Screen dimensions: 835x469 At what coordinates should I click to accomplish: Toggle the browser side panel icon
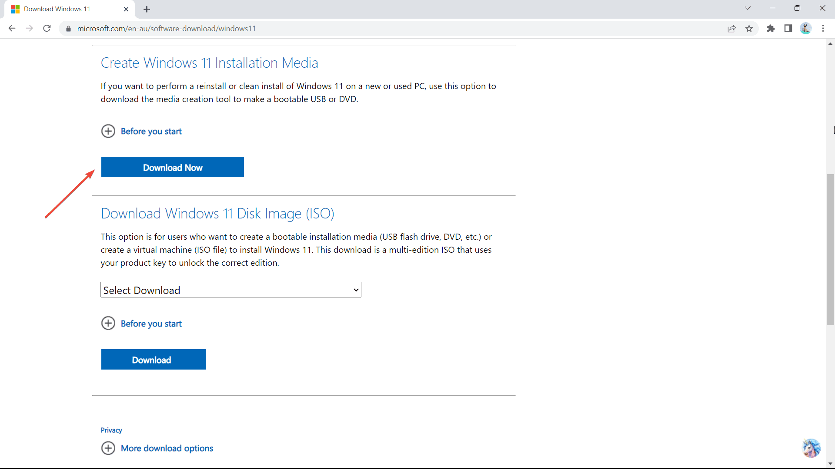tap(788, 29)
